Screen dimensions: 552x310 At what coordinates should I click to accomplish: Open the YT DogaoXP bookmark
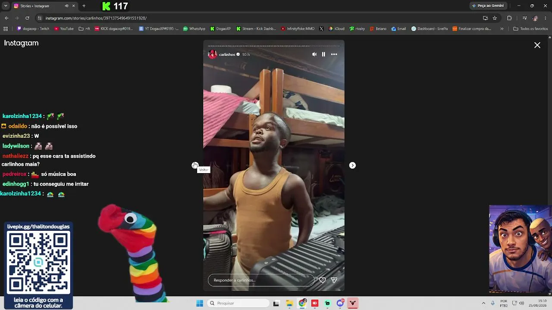coord(159,29)
